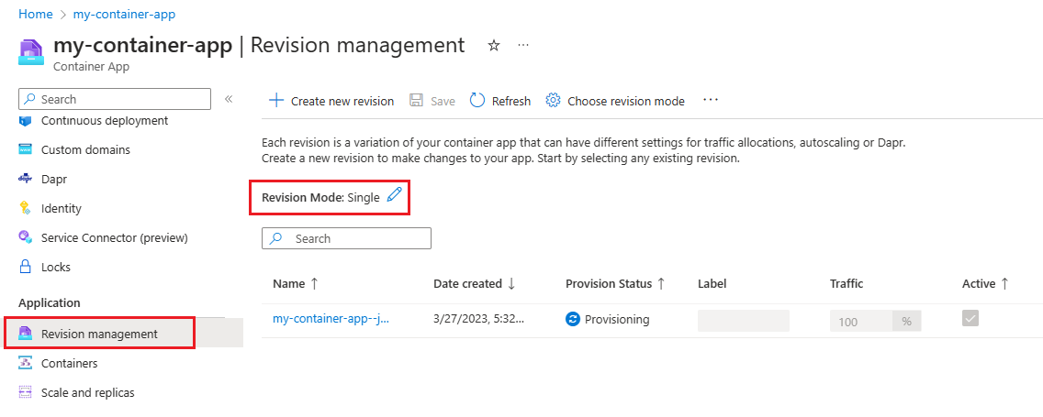The image size is (1043, 417).
Task: Favorite the page with the star icon
Action: (494, 45)
